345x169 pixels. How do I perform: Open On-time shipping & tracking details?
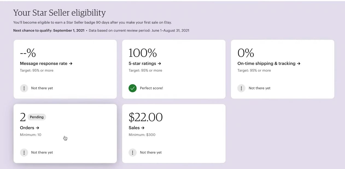click(269, 63)
